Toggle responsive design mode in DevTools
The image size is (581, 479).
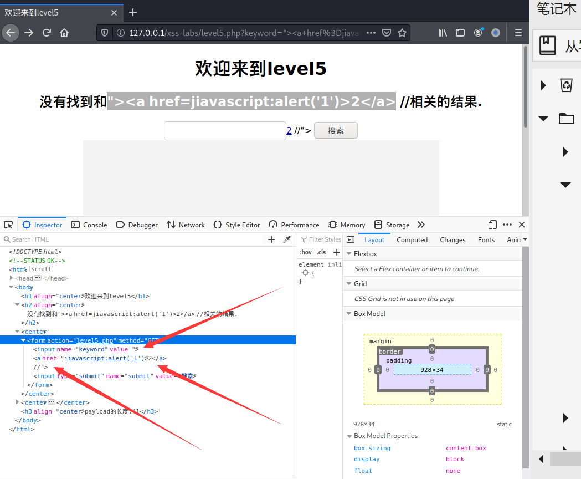click(x=492, y=225)
